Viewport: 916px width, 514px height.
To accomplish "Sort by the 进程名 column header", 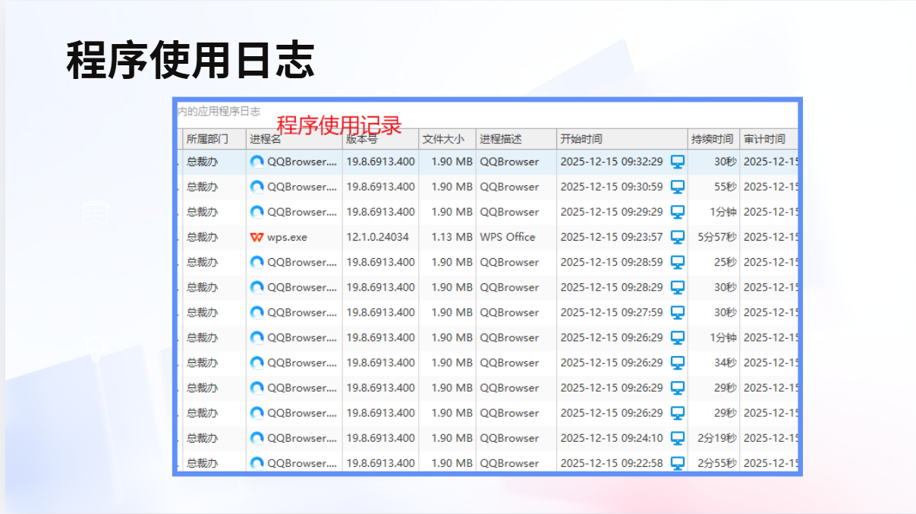I will (x=266, y=139).
